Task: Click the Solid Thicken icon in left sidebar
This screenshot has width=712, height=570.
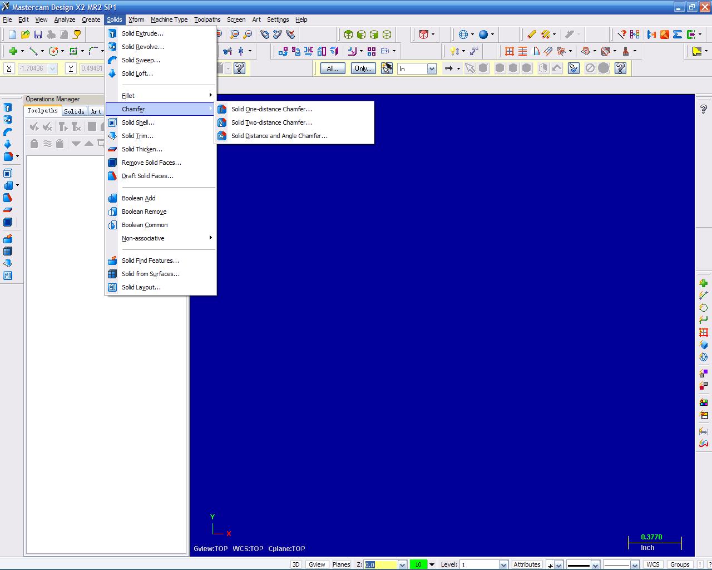Action: pyautogui.click(x=8, y=210)
